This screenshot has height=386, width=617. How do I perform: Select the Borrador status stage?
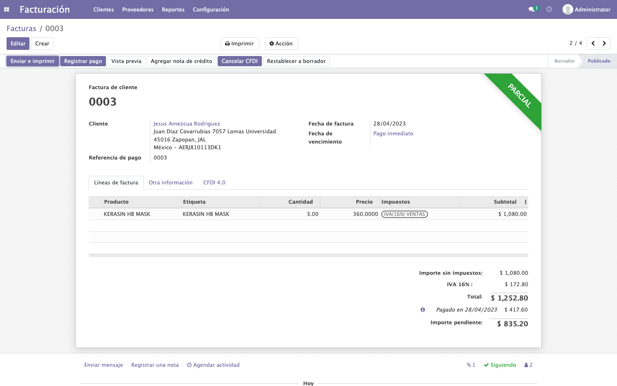coord(565,61)
